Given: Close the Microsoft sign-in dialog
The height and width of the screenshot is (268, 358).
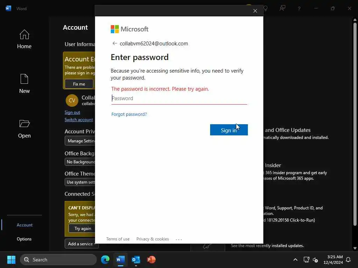Looking at the screenshot, I should point(255,11).
